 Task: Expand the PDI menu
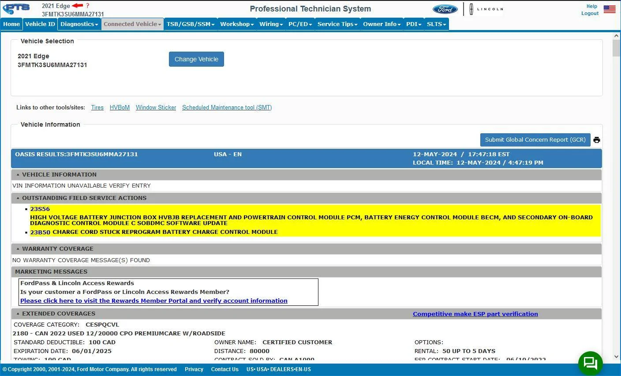coord(414,24)
